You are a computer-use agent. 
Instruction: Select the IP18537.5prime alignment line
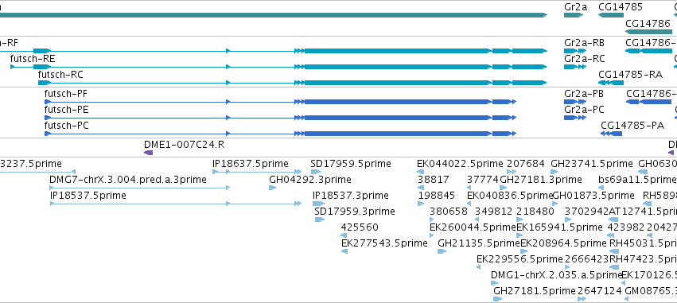(176, 204)
